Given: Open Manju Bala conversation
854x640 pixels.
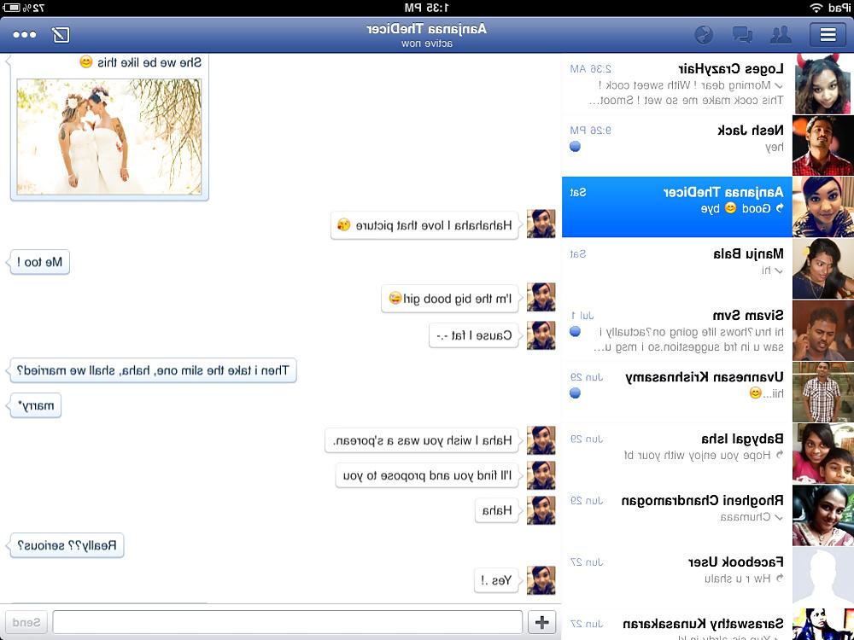Looking at the screenshot, I should coord(707,269).
